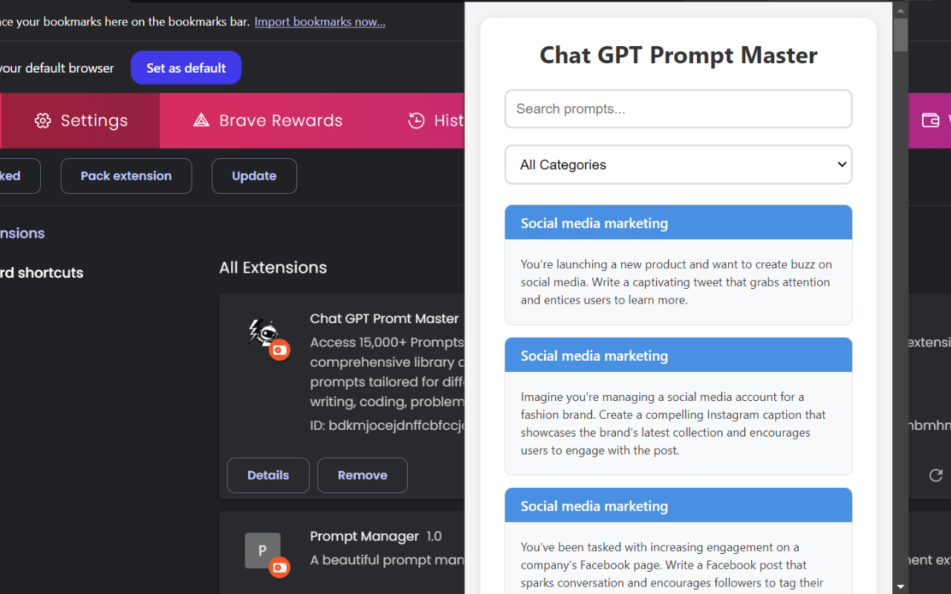Click the popup scrollbar up arrow

(x=900, y=10)
